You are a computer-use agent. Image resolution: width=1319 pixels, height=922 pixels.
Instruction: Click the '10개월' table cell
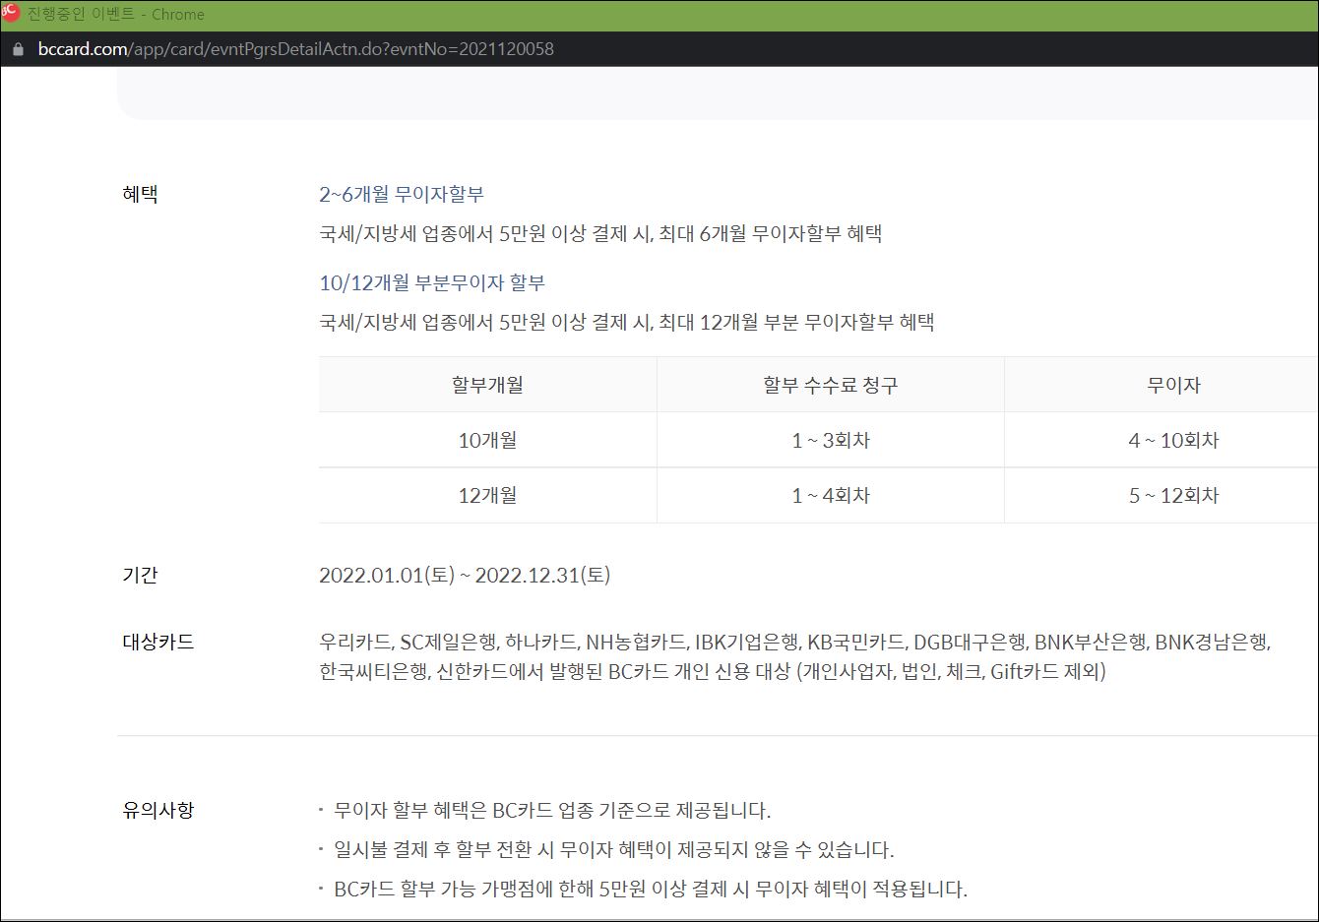point(487,440)
